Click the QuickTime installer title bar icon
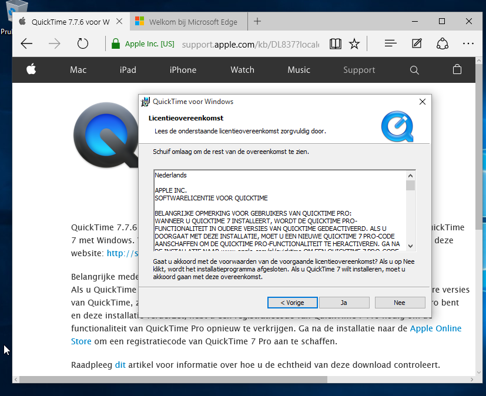 pyautogui.click(x=145, y=102)
